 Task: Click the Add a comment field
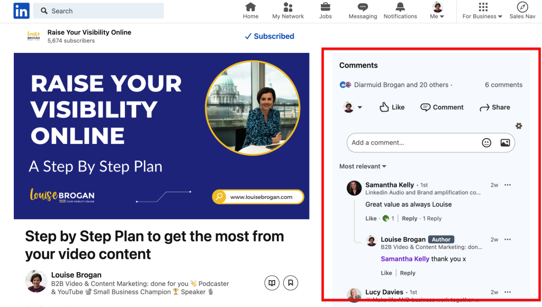[413, 142]
